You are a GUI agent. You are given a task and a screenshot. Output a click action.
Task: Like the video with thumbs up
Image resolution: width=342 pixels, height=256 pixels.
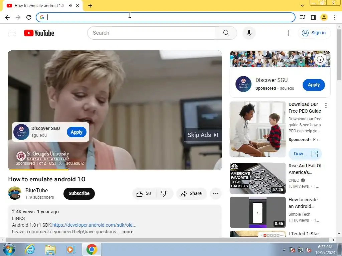tap(144, 194)
